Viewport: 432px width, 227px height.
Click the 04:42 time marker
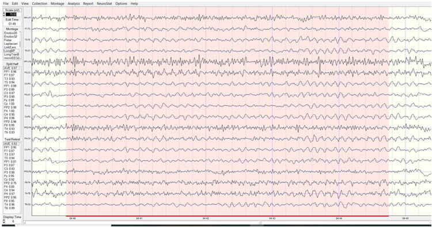coord(206,218)
